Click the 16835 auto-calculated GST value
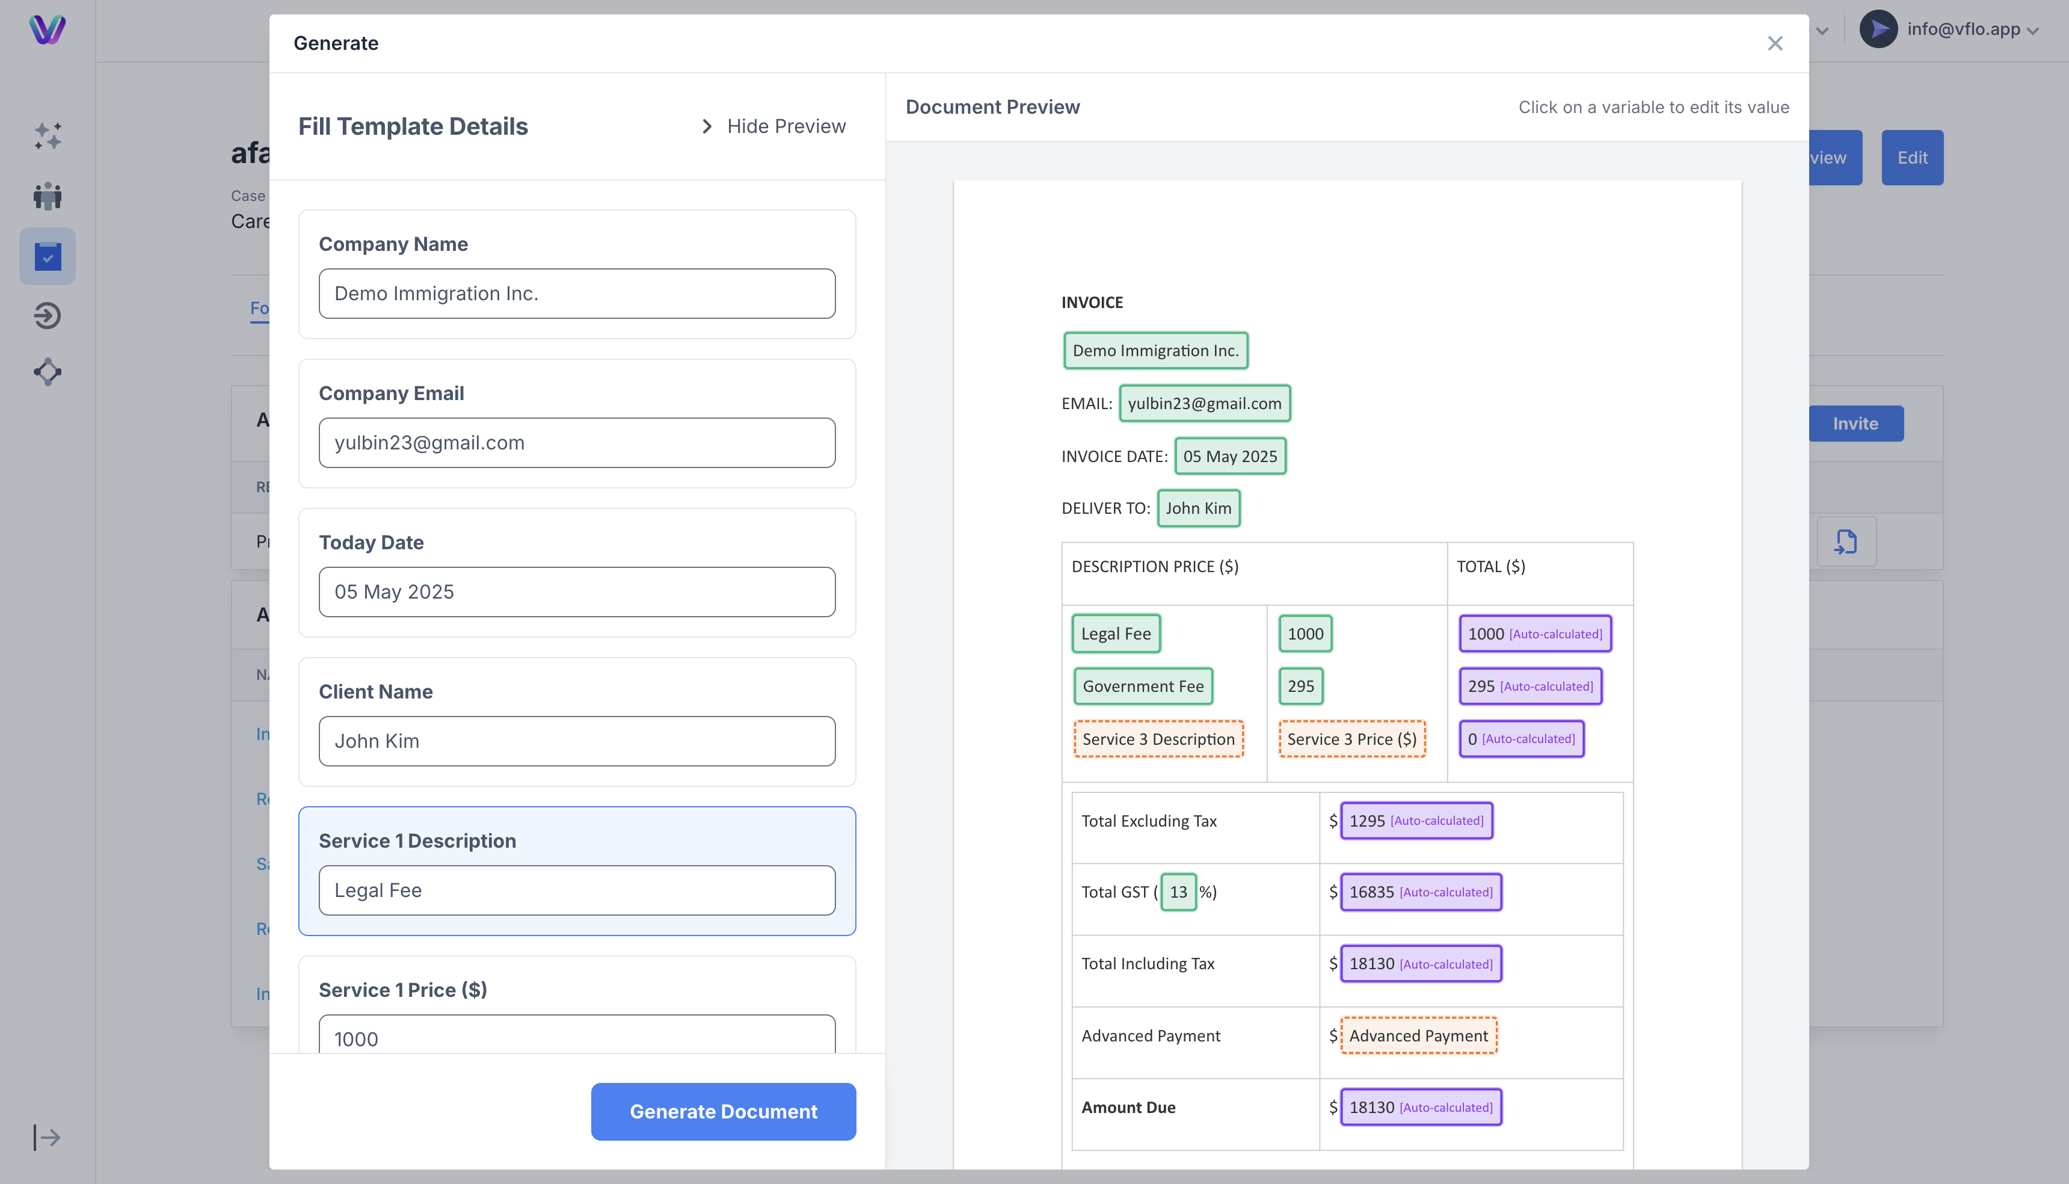Image resolution: width=2069 pixels, height=1184 pixels. [x=1420, y=892]
